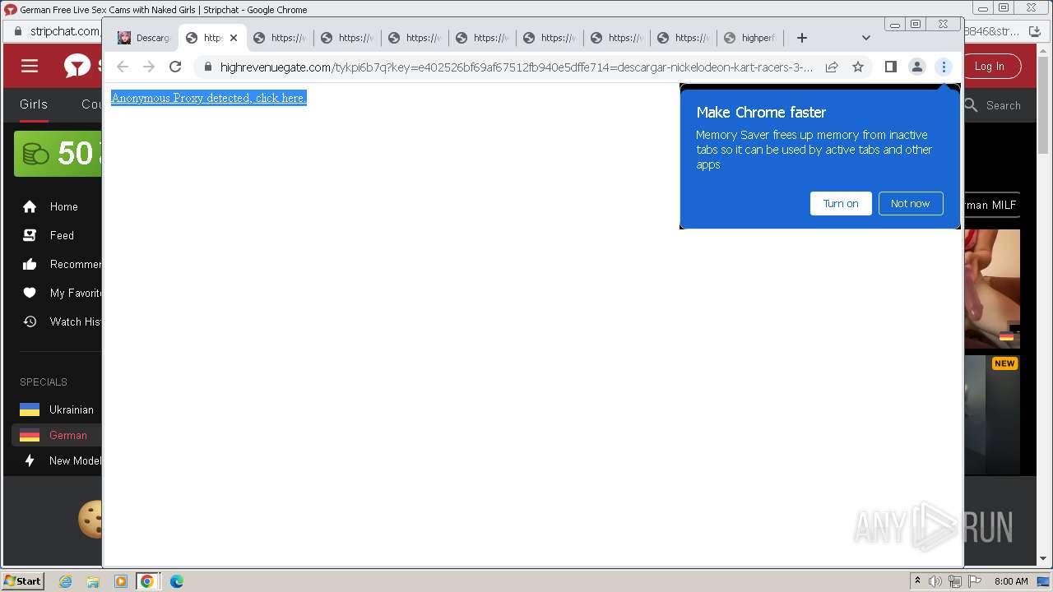The image size is (1053, 592).
Task: Click the highrevenuegate address bar URL
Action: (x=516, y=67)
